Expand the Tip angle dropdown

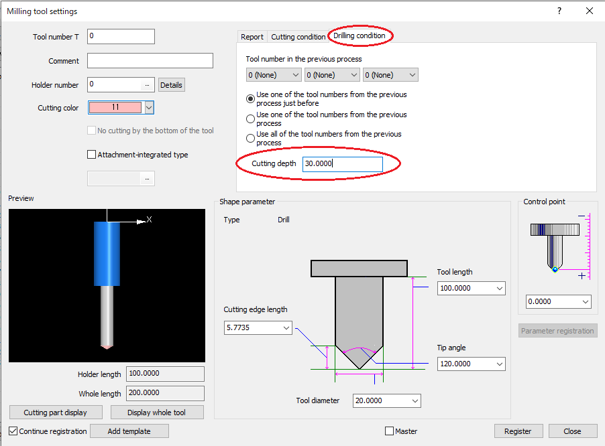(498, 364)
